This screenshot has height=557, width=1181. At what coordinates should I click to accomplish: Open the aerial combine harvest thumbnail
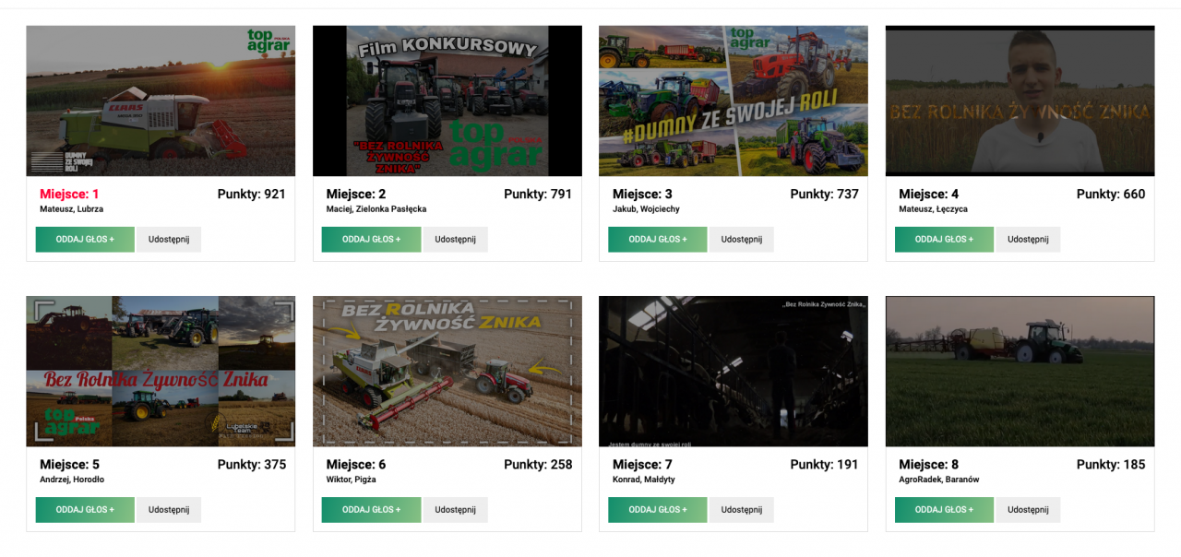(447, 372)
